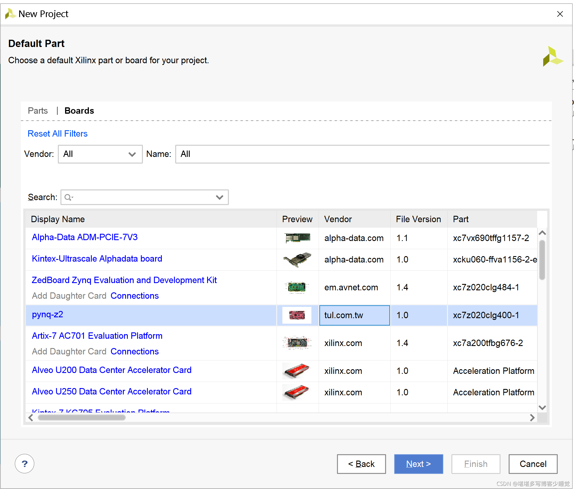Click the Alpha-Data ADM-PCIE-7V3 preview thumbnail
The width and height of the screenshot is (574, 489).
click(x=297, y=238)
